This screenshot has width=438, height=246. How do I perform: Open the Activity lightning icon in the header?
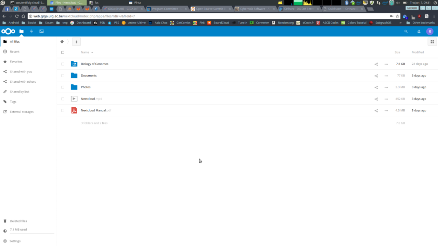pos(31,31)
